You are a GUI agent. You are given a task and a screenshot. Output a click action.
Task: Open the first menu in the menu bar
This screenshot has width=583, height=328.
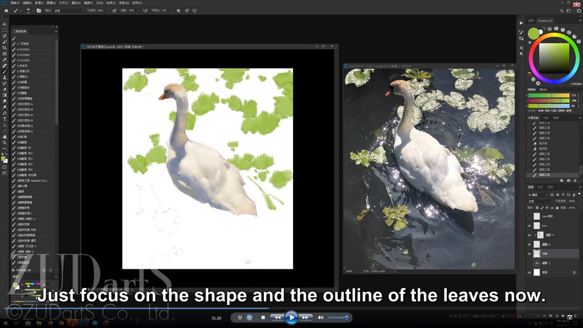(x=15, y=2)
